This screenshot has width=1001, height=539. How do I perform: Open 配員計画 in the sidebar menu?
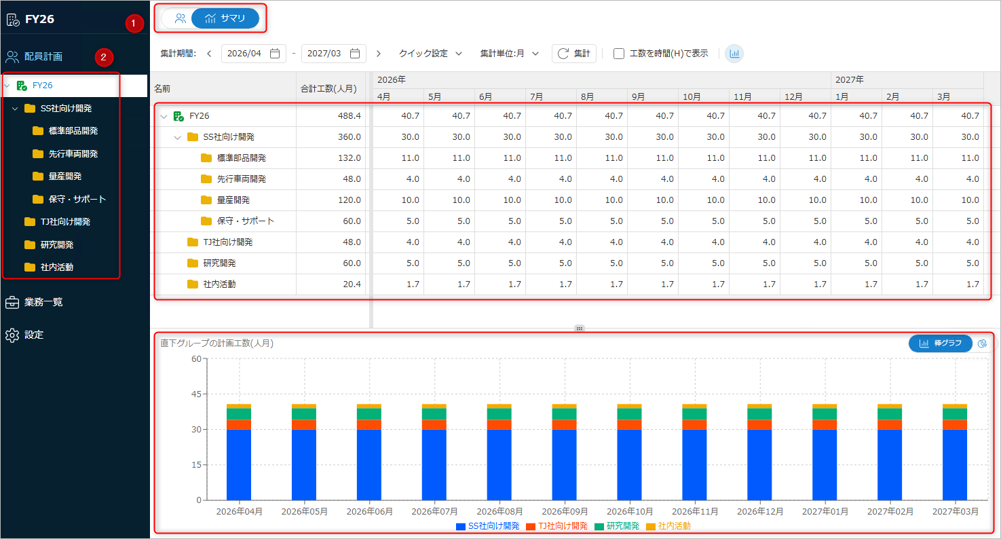click(x=43, y=56)
